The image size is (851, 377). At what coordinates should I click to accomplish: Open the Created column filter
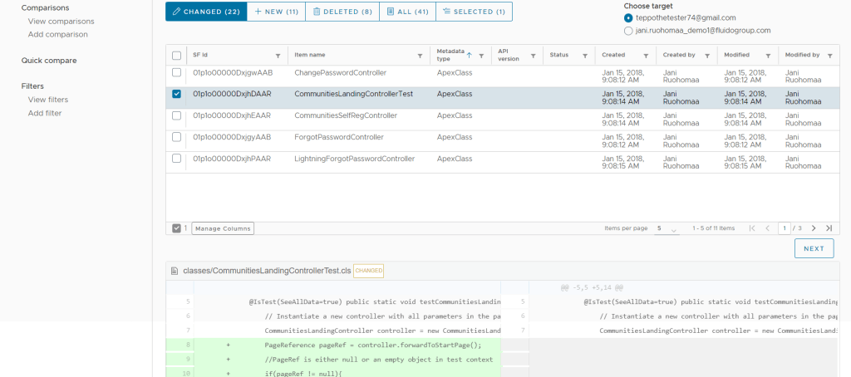point(646,56)
